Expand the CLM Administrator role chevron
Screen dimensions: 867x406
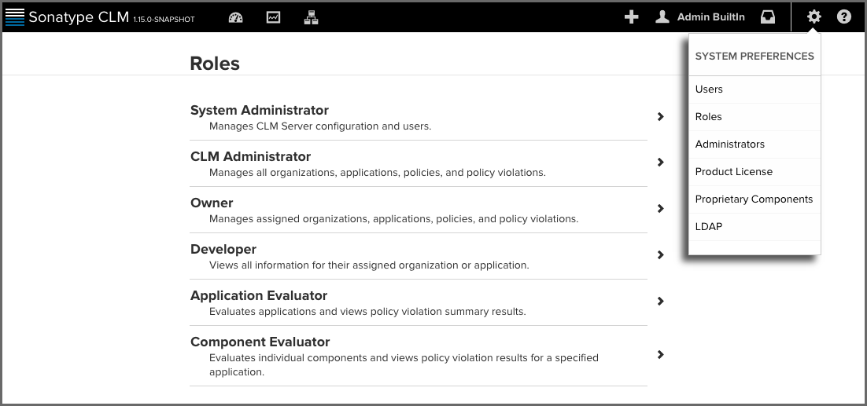(x=660, y=163)
